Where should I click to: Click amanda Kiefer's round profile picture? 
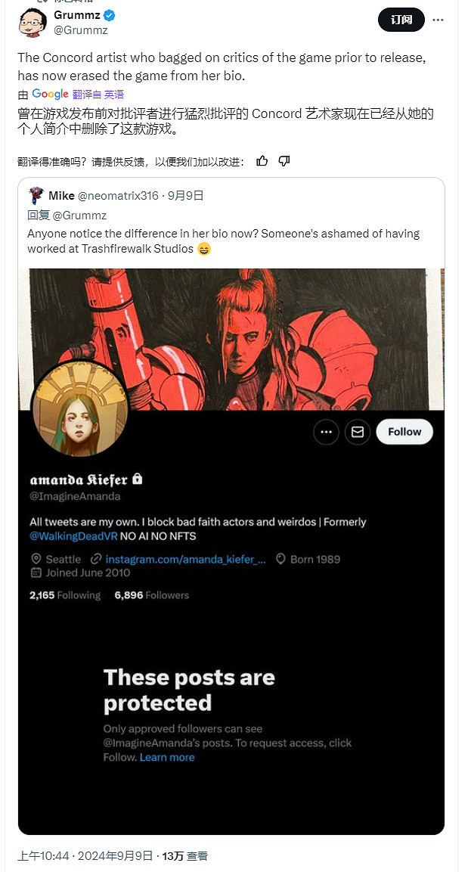(79, 409)
